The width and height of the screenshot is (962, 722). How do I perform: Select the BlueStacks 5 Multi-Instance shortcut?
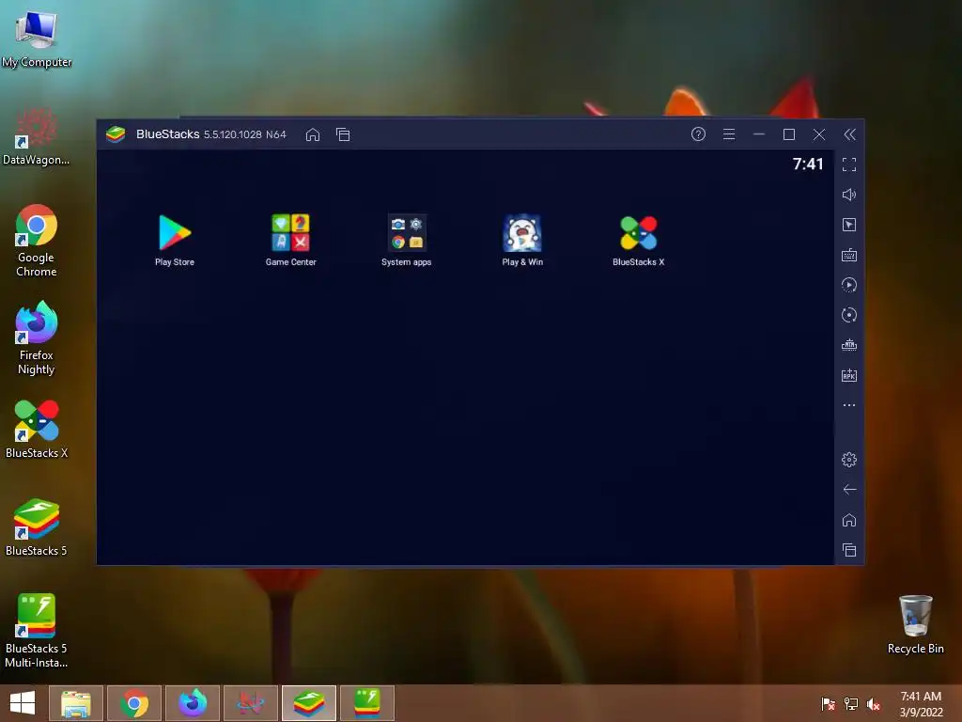(37, 631)
